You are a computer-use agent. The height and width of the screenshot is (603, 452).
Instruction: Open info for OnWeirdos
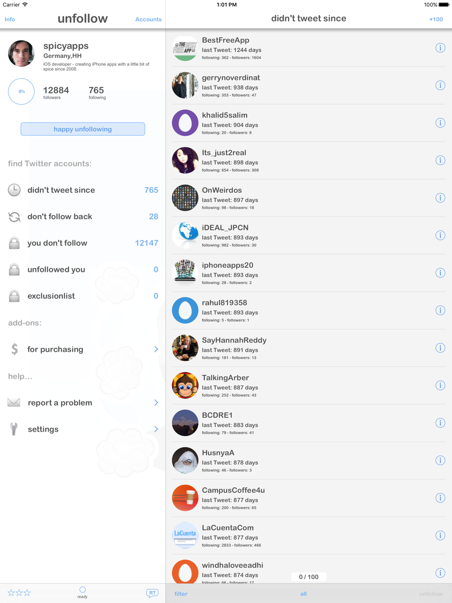pyautogui.click(x=440, y=198)
